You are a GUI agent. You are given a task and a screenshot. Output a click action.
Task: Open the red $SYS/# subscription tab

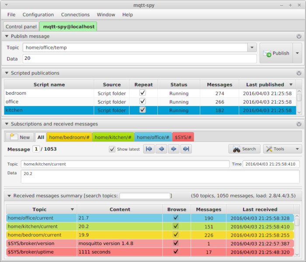point(183,137)
